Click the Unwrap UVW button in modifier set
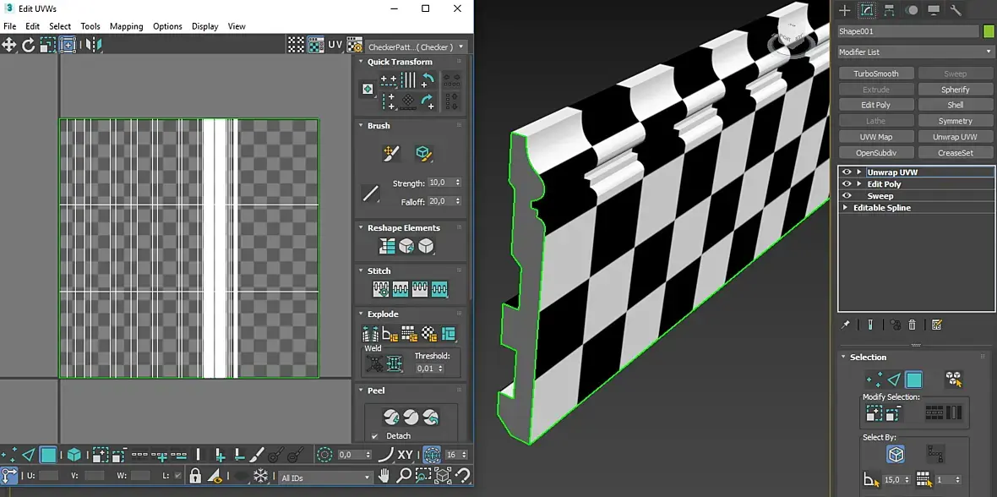The width and height of the screenshot is (997, 497). 955,137
